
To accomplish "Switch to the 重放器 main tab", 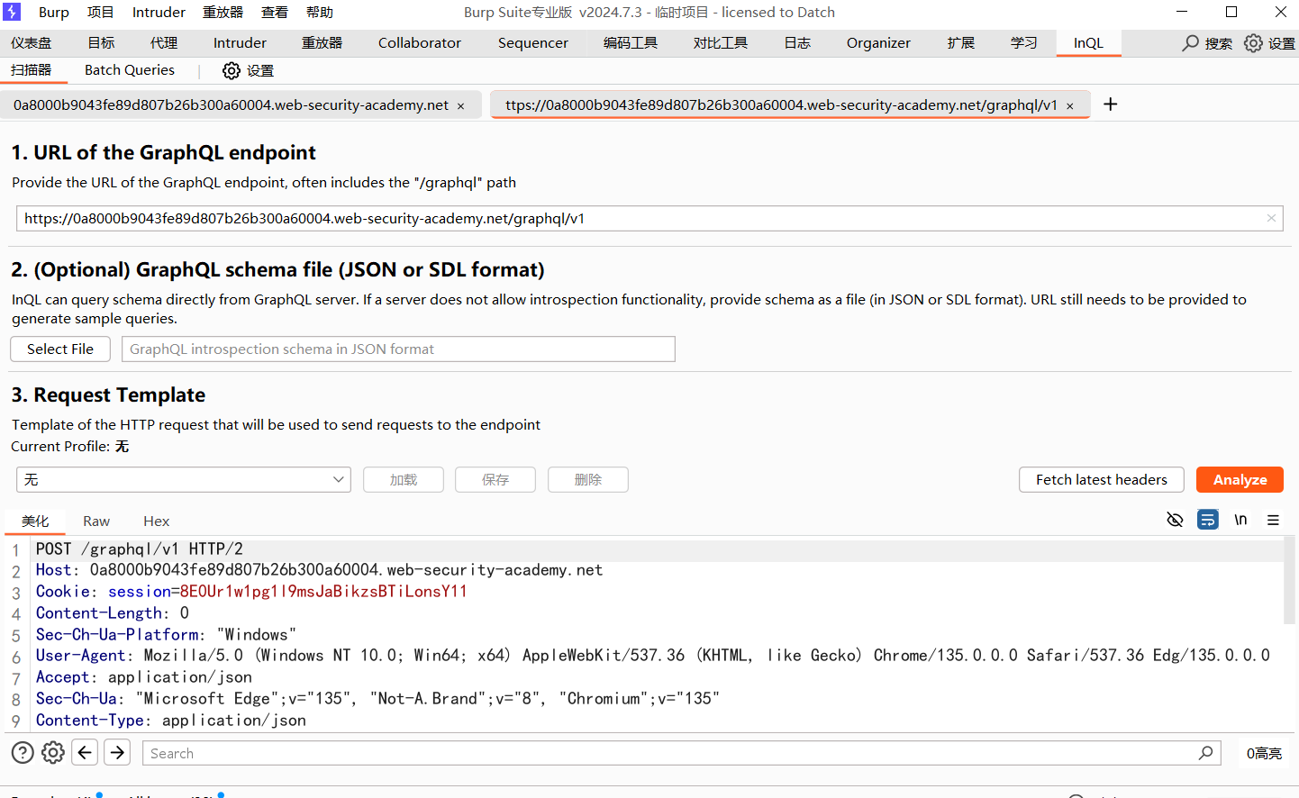I will (x=322, y=43).
